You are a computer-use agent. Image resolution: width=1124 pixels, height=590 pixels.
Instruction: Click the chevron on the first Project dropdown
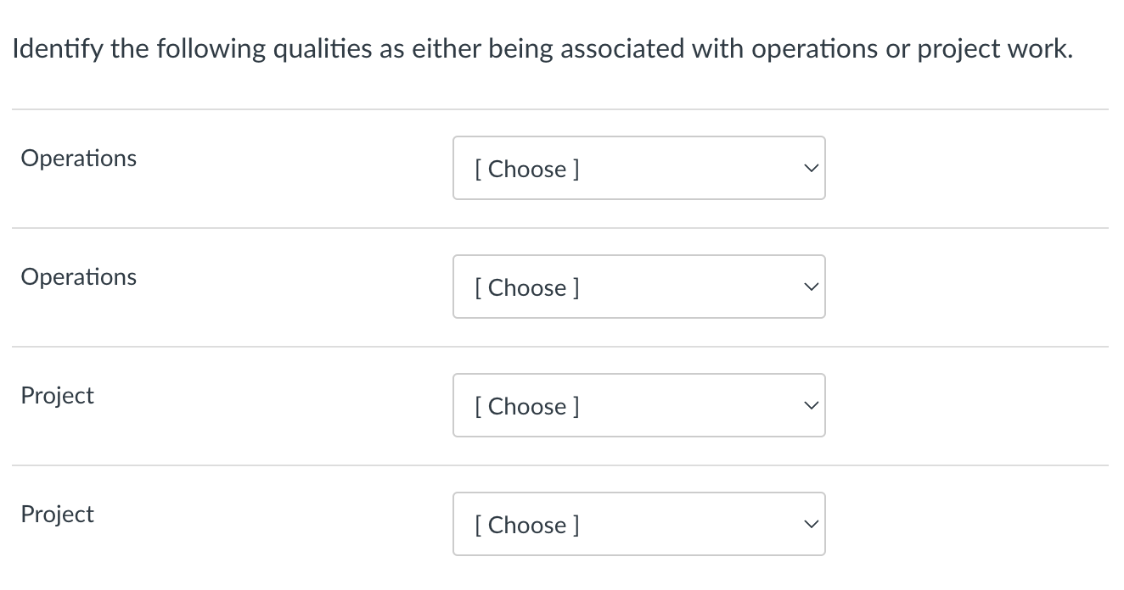point(811,405)
